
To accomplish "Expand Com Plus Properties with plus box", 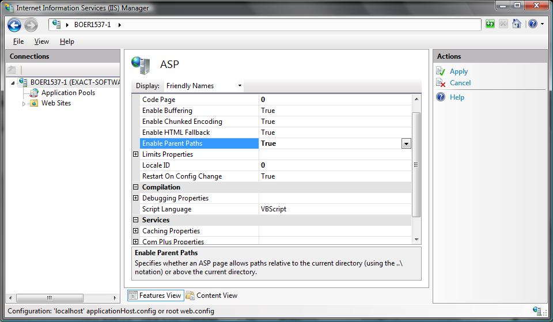I will tap(135, 241).
